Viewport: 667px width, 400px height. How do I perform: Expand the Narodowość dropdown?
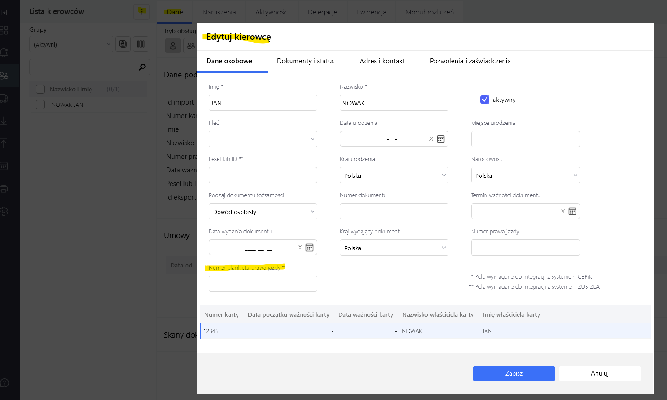click(525, 175)
